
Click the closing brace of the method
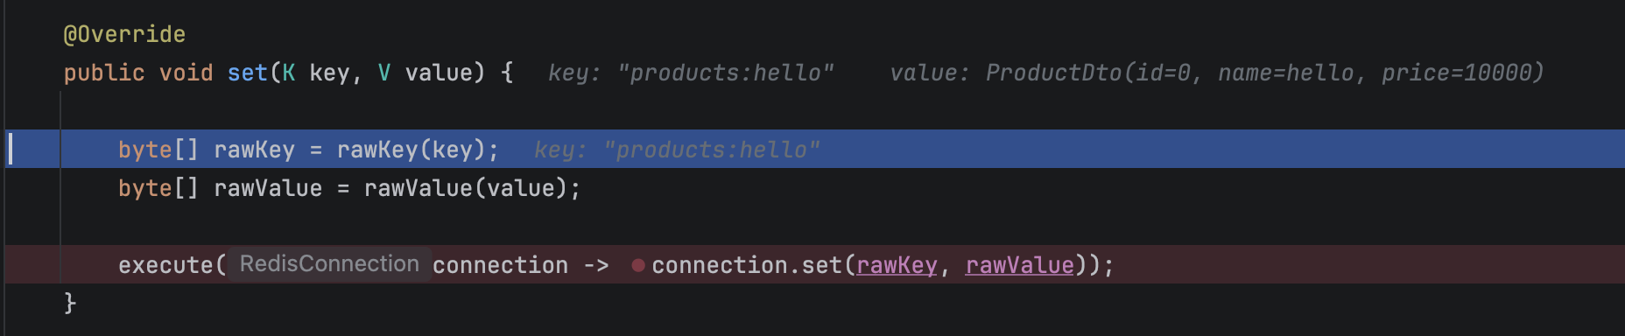tap(70, 304)
